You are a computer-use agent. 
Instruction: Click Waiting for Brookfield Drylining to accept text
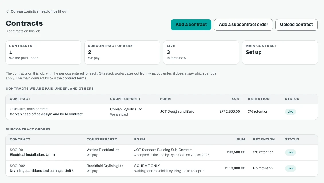click(169, 171)
